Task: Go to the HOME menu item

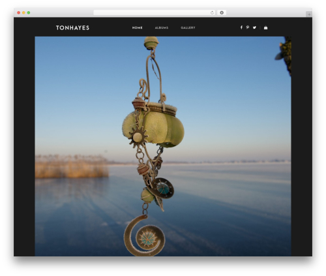Action: click(137, 27)
